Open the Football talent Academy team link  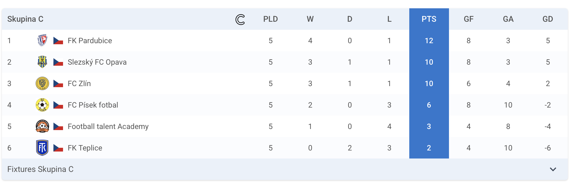[108, 127]
